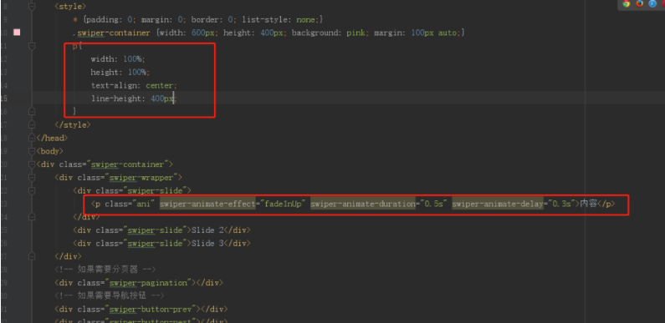Open preview in Safari browser icon
This screenshot has height=323, width=665.
pyautogui.click(x=652, y=4)
